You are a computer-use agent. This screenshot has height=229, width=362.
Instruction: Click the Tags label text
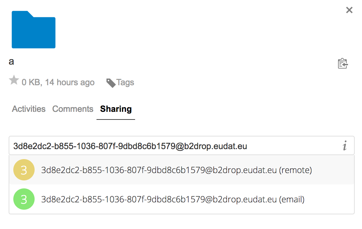[x=125, y=82]
